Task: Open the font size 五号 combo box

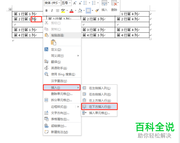Action: coord(66,3)
